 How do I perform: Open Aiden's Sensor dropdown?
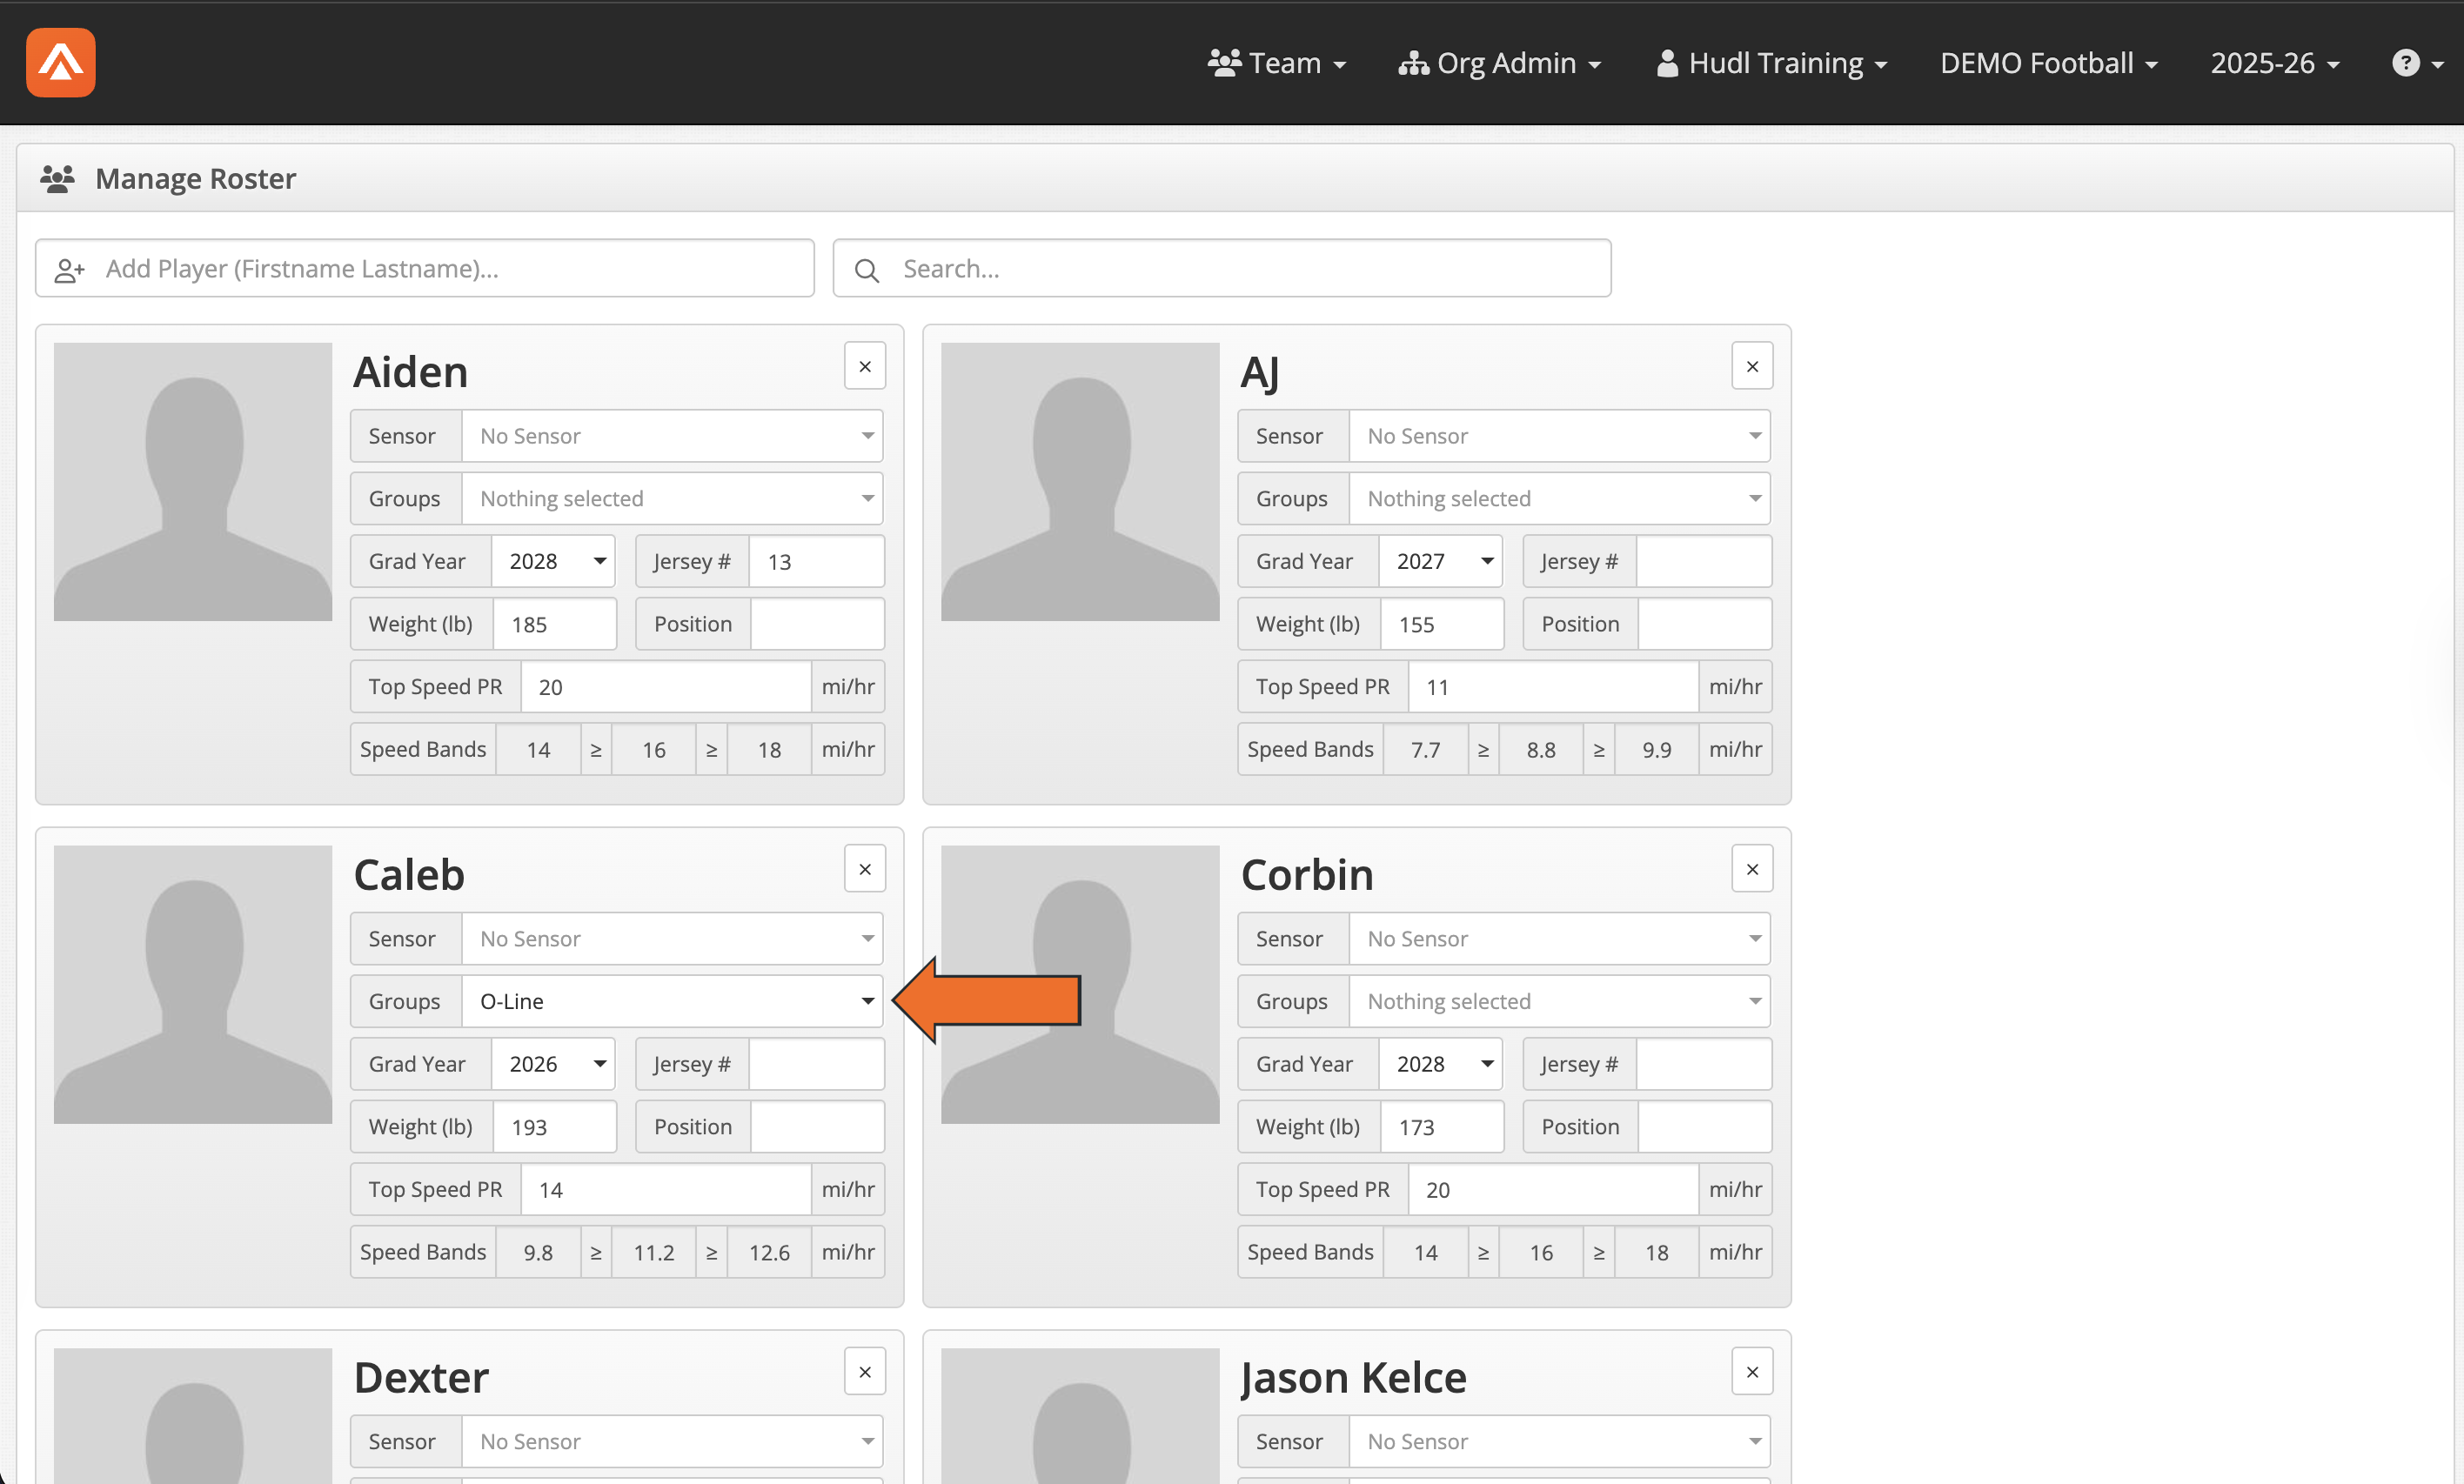672,436
